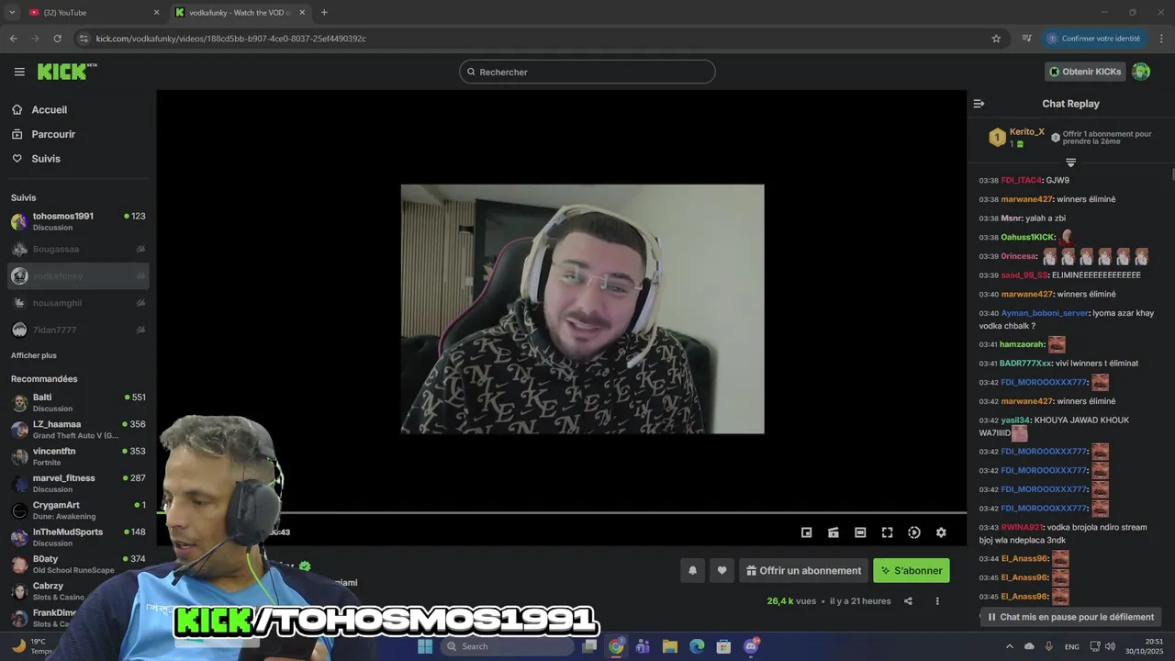
Task: Open Microsoft Edge from the taskbar
Action: click(x=697, y=646)
